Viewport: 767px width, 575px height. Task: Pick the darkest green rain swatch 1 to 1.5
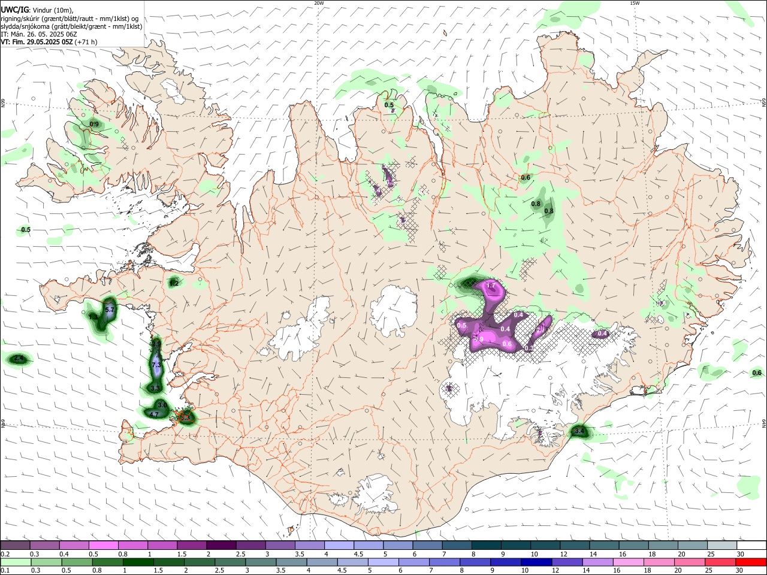pos(137,562)
